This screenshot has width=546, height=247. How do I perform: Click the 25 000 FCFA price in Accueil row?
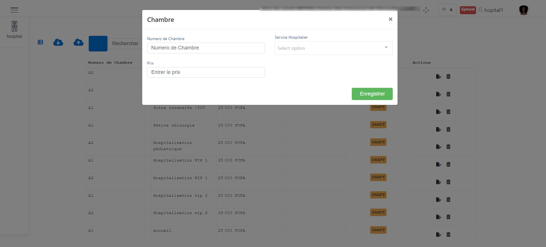[x=231, y=231]
